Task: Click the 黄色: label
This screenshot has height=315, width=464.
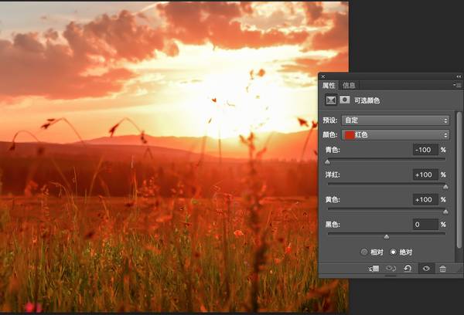Action: pos(333,200)
